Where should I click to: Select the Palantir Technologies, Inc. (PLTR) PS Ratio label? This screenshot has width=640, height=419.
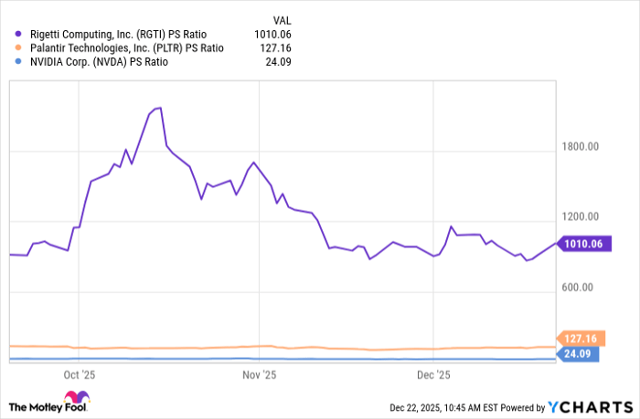pos(127,48)
